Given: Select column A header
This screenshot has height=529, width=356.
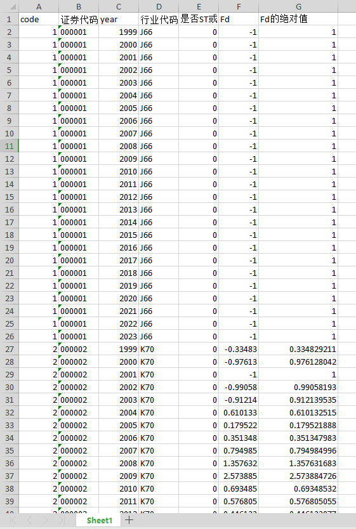Looking at the screenshot, I should [39, 6].
